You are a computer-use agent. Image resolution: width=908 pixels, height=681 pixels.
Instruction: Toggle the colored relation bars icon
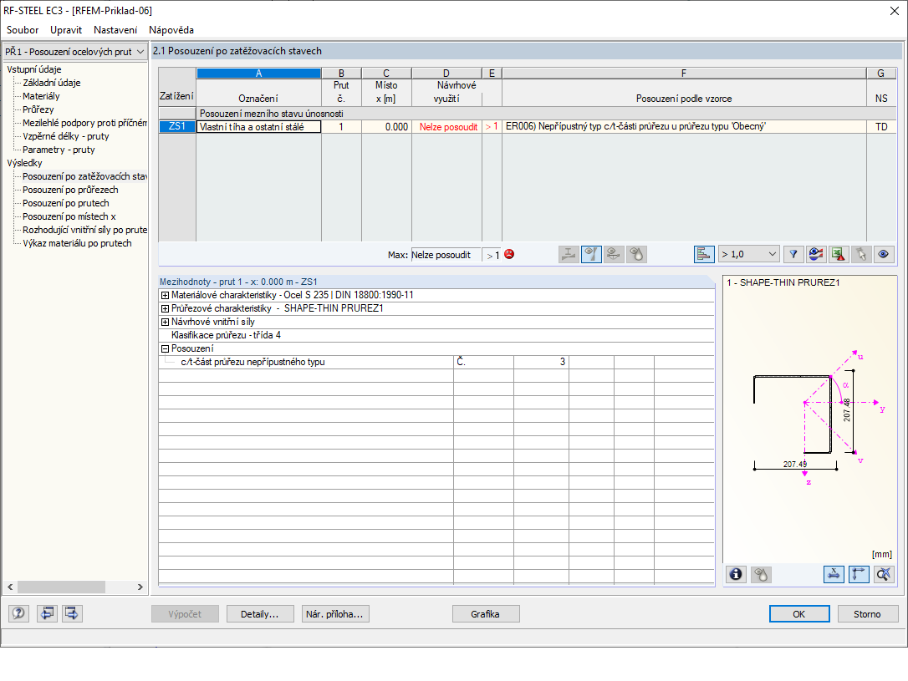tap(704, 254)
